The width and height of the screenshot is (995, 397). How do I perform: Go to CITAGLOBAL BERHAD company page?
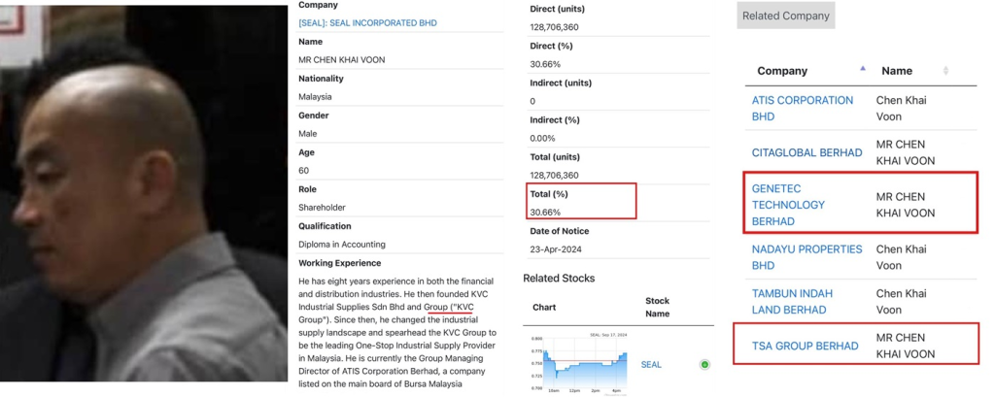pyautogui.click(x=806, y=152)
